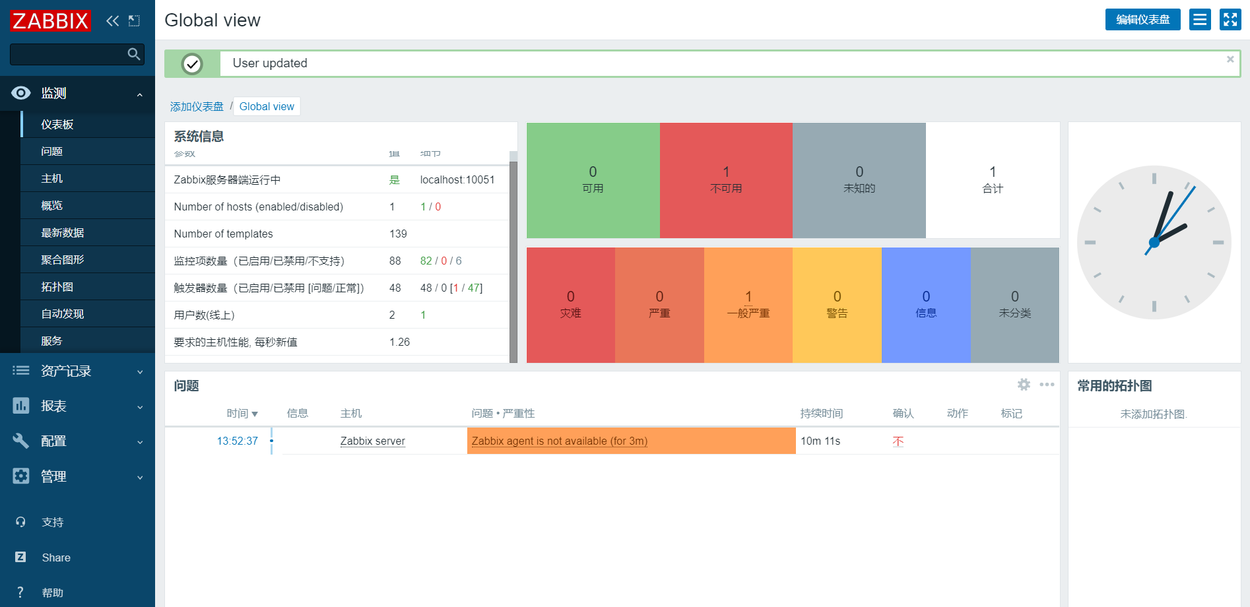Click the ellipsis icon on the 问题 widget
Screen dimensions: 1250x607
1047,385
